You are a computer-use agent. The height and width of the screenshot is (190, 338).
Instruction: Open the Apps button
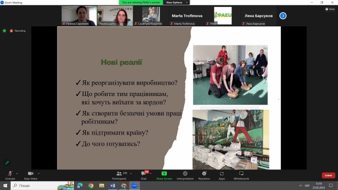222,175
